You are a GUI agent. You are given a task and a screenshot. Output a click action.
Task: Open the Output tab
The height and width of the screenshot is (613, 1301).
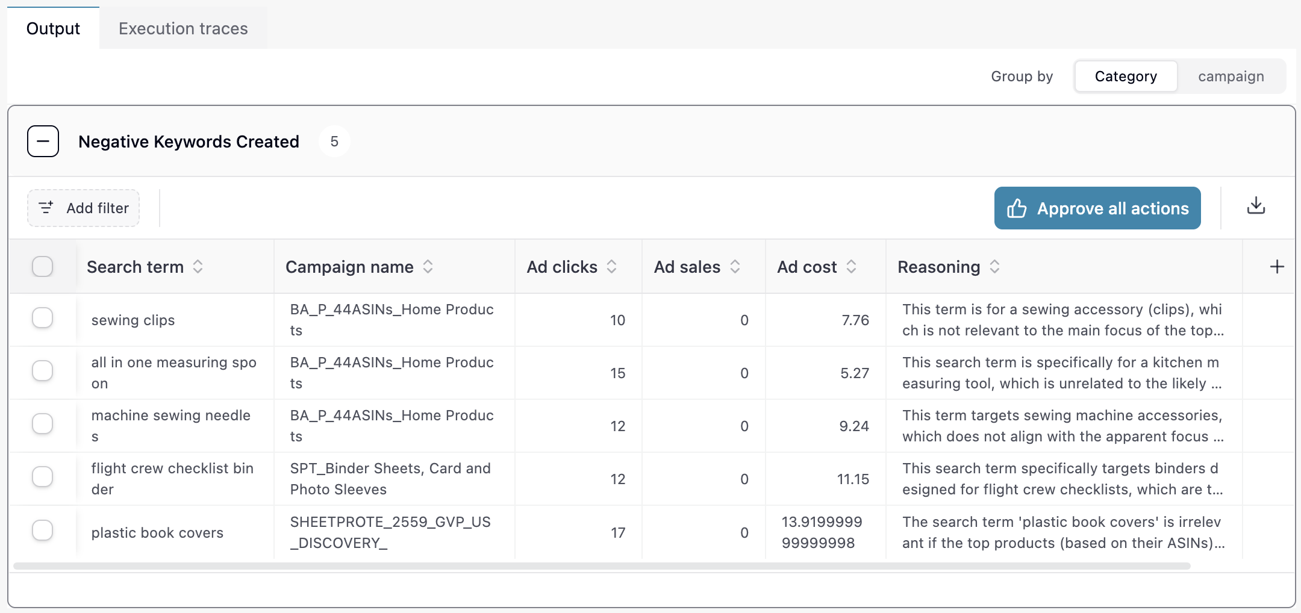pos(53,28)
